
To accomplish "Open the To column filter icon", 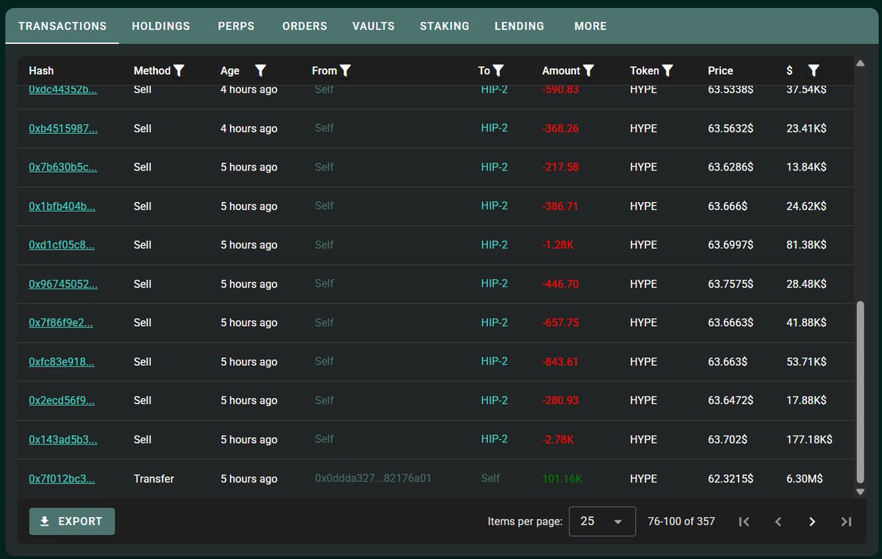I will point(498,71).
